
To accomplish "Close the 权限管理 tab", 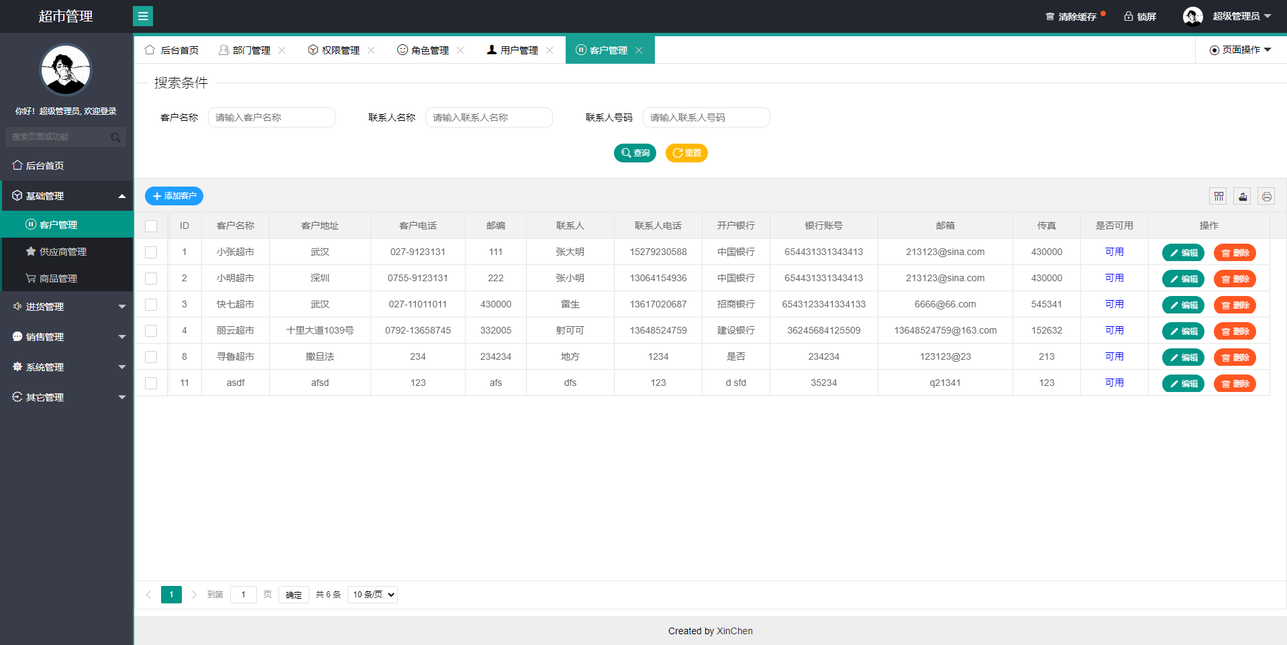I will (371, 50).
